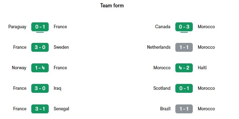
Task: Open the Brazil 1-1 Morocco draw badge
Action: click(184, 109)
